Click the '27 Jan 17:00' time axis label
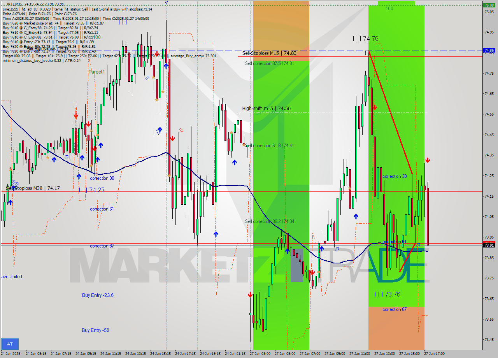498x358 pixels. point(434,354)
